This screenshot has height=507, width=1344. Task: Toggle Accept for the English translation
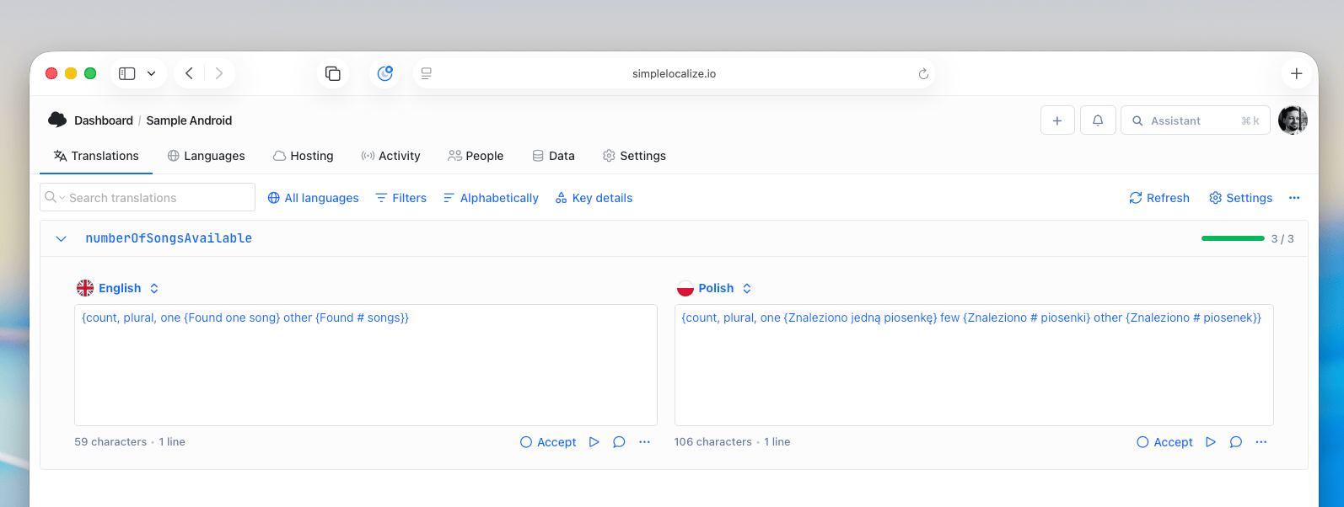(548, 442)
